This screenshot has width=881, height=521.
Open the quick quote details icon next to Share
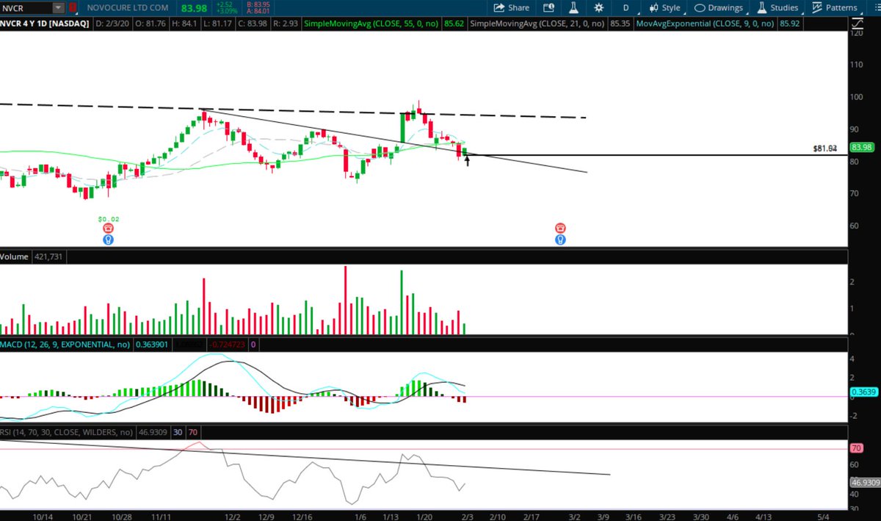click(549, 7)
